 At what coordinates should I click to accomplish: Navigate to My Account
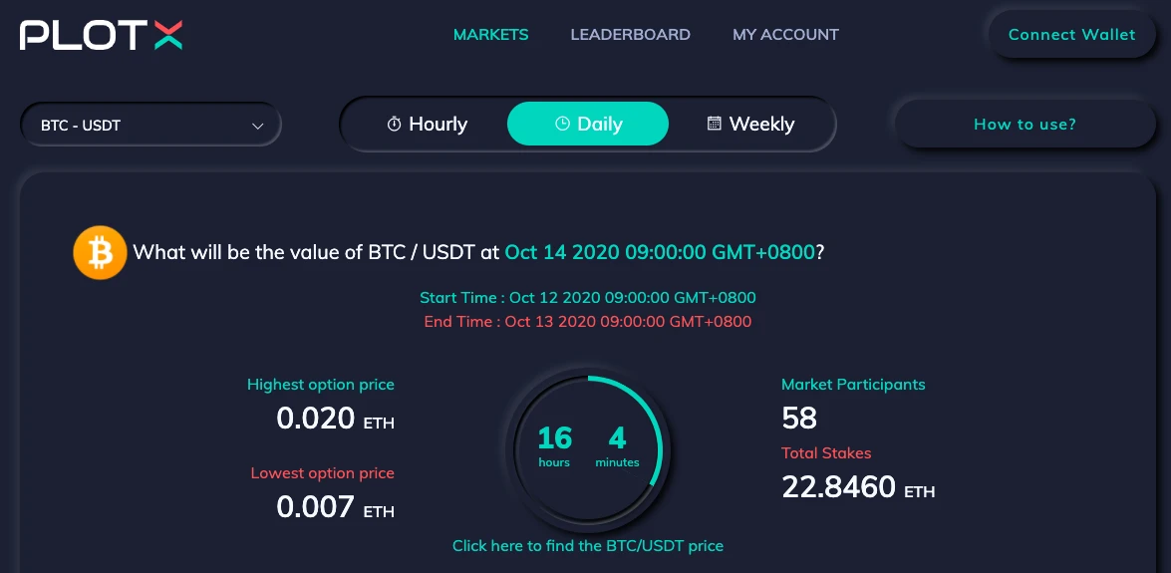point(785,35)
